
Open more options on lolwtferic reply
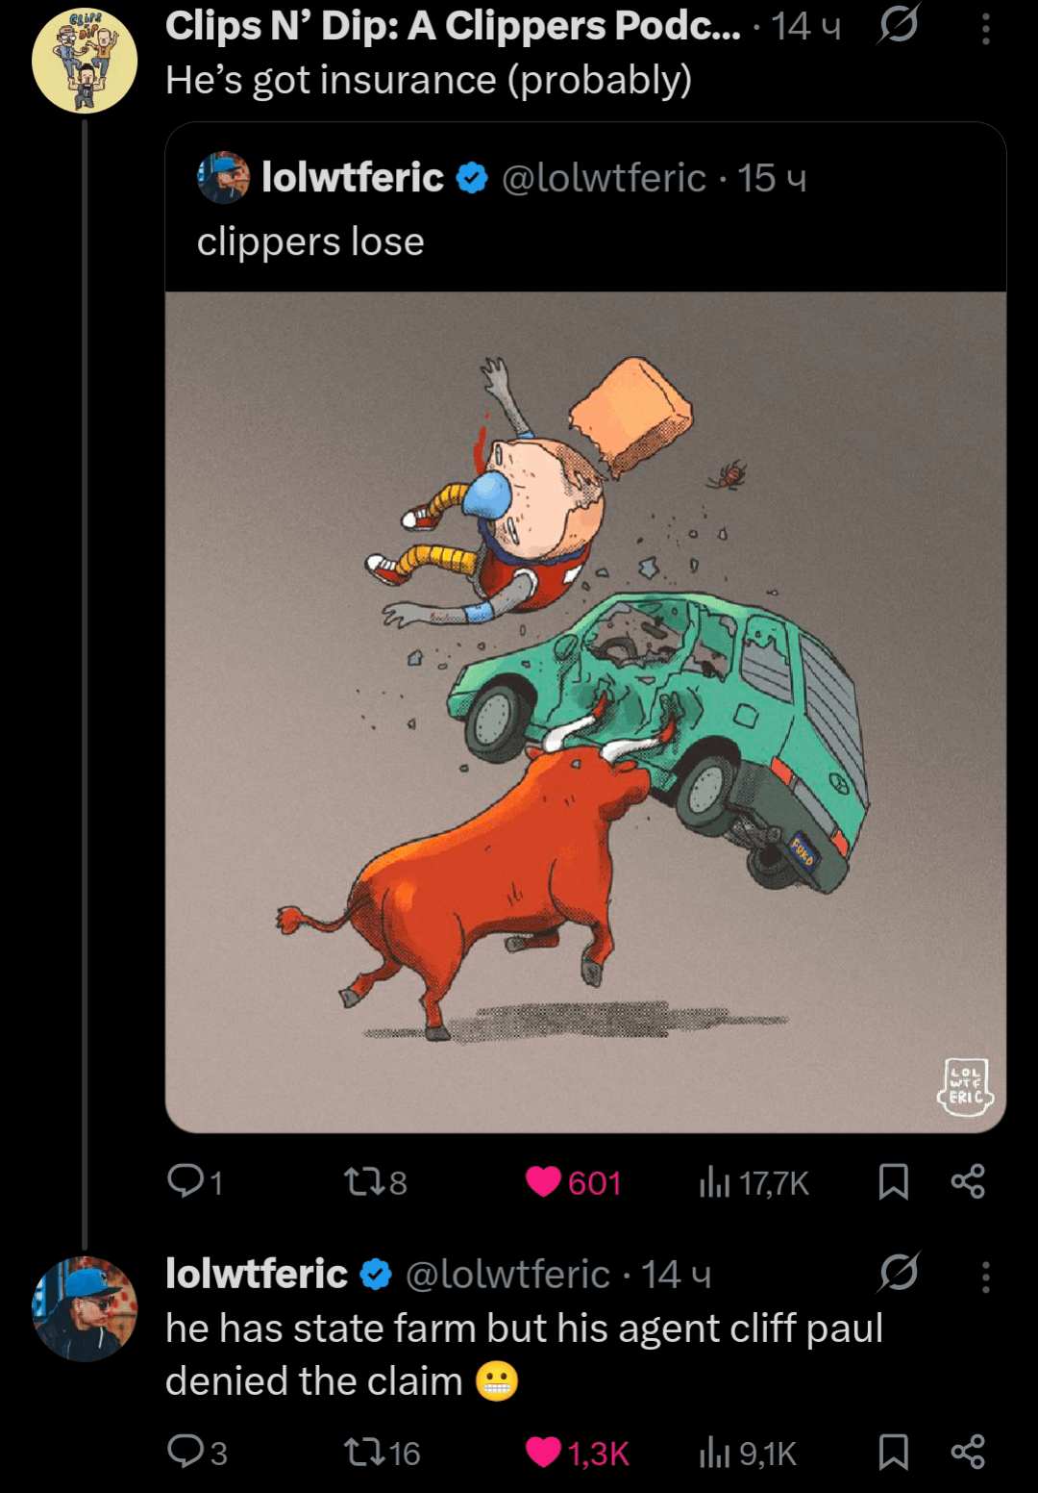985,1277
